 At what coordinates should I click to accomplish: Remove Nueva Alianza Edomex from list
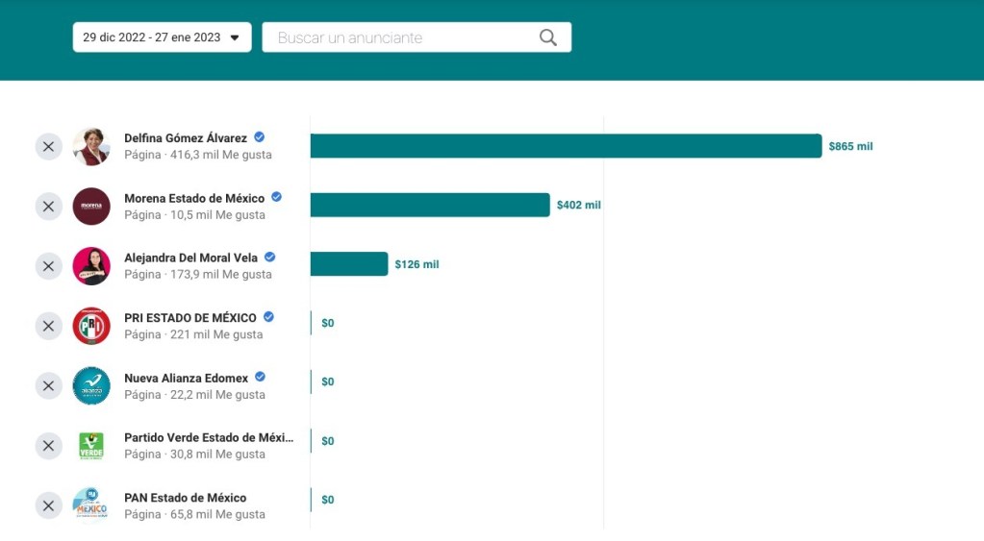pyautogui.click(x=49, y=385)
